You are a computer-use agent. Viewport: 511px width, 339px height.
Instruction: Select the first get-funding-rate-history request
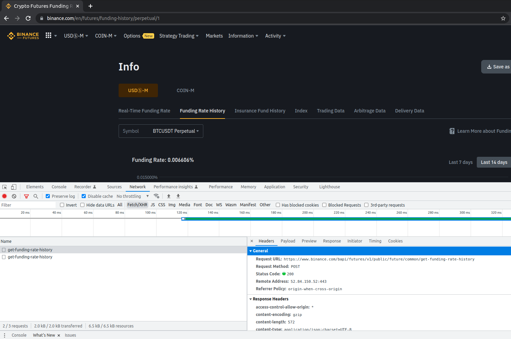(x=123, y=250)
